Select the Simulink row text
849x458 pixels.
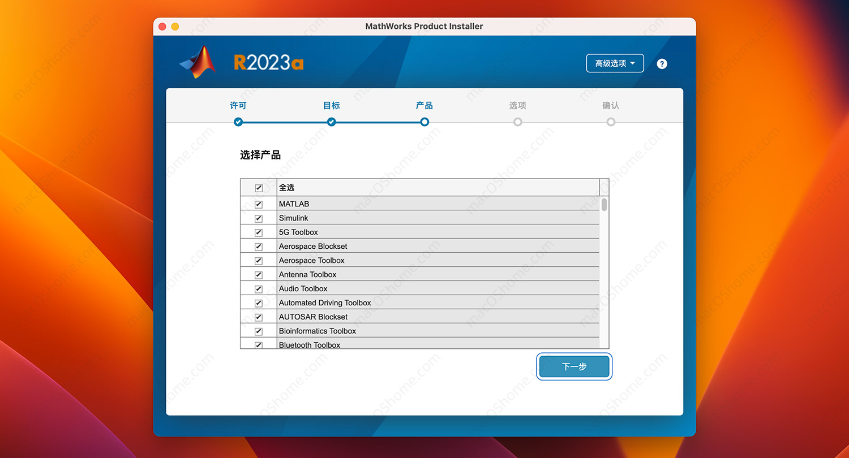pyautogui.click(x=293, y=218)
